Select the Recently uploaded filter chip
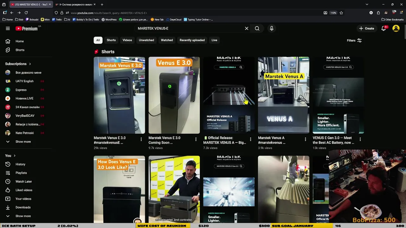Screen dimensions: 406x228 click(192, 40)
